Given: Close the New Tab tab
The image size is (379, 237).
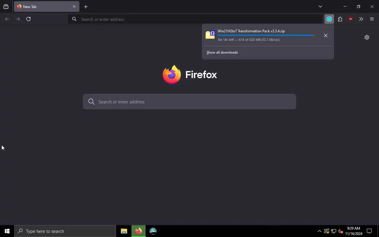Looking at the screenshot, I should click(74, 7).
